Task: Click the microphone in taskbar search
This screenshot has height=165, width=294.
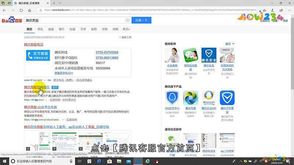Action: pyautogui.click(x=71, y=161)
